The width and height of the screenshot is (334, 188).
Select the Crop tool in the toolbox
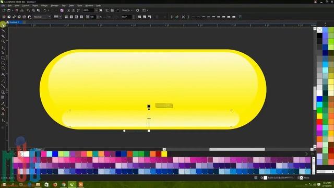click(3, 36)
